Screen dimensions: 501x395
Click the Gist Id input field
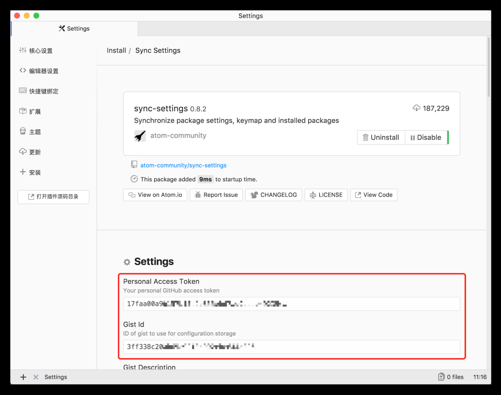coord(291,347)
